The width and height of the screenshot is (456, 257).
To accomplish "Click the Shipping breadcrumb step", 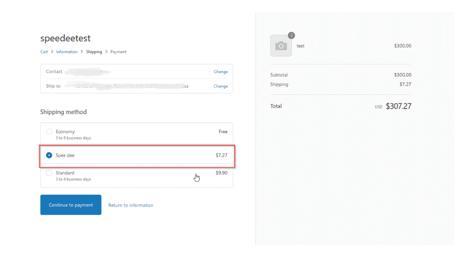I will (x=94, y=52).
